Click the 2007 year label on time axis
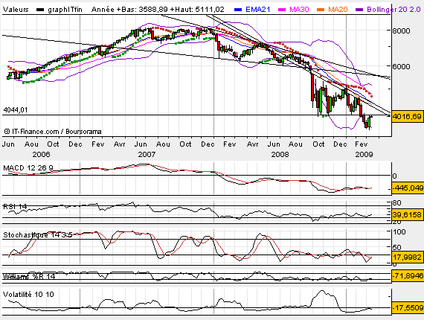 147,155
